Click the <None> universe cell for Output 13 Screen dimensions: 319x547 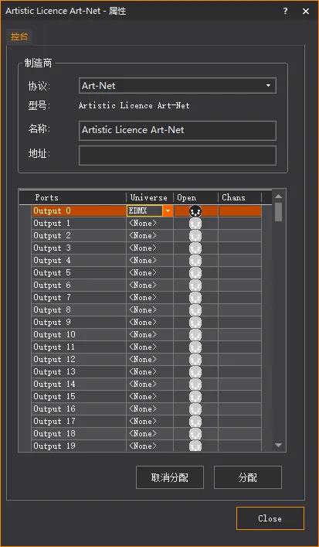(x=150, y=372)
